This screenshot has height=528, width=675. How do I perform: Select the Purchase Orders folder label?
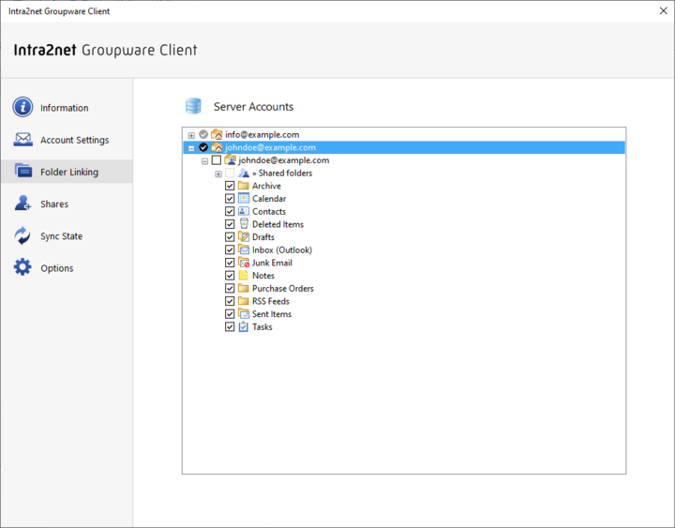click(283, 288)
